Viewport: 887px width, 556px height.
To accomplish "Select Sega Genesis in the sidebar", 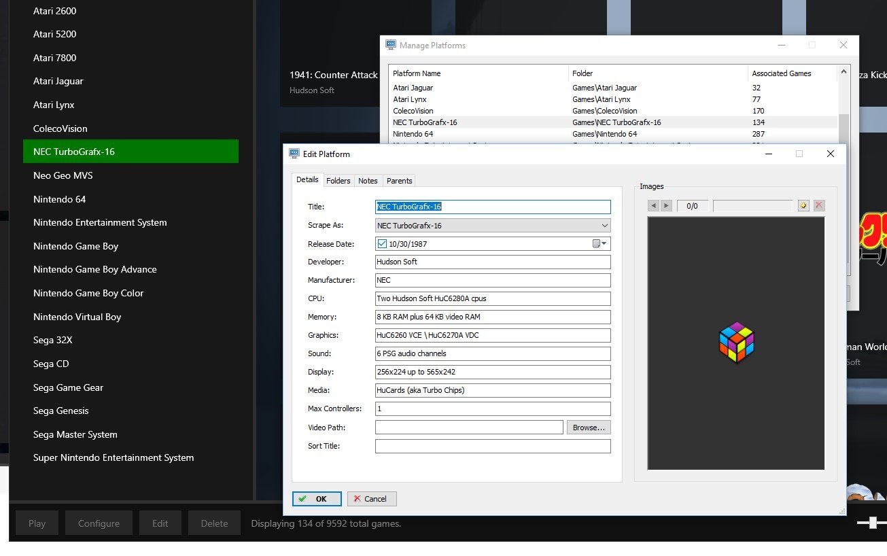I will click(131, 411).
